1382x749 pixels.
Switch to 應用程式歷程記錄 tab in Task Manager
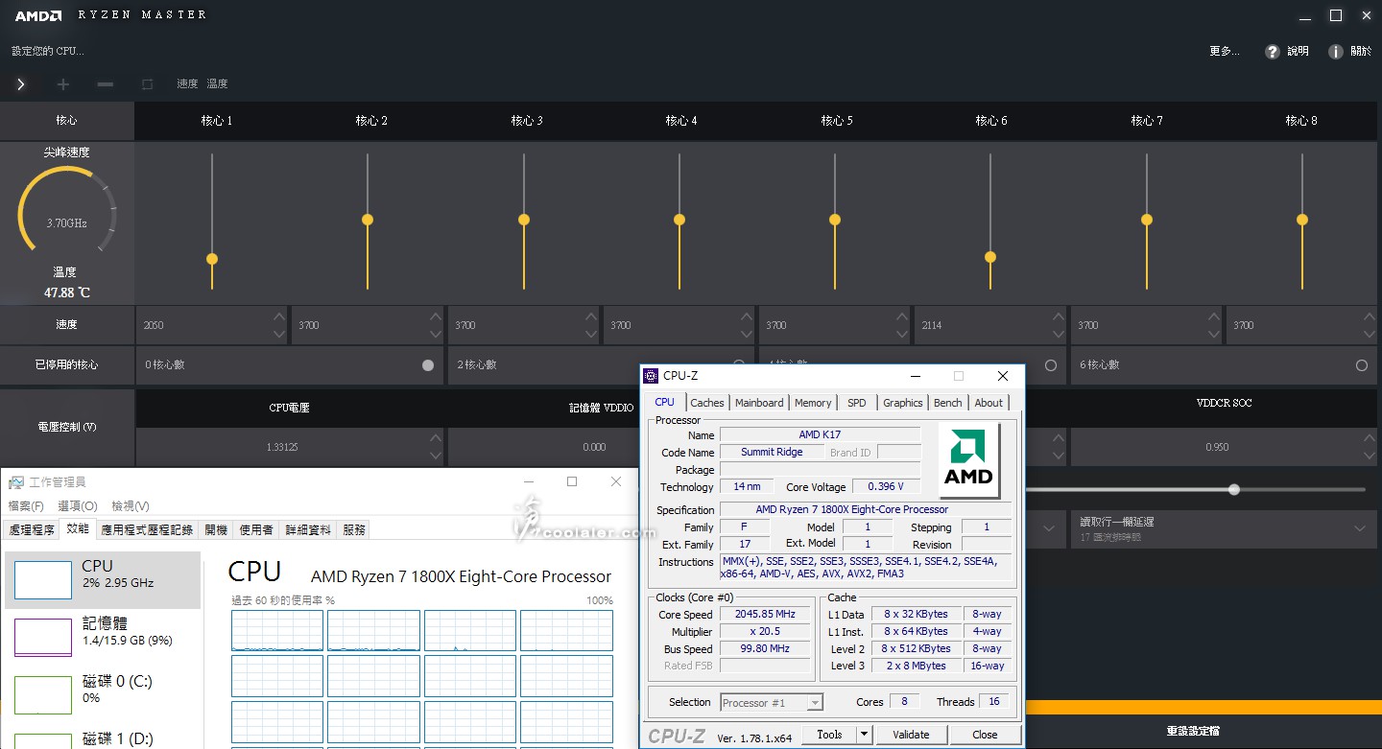point(147,529)
